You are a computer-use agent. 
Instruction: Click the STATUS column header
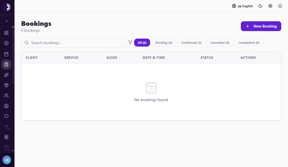click(x=207, y=58)
